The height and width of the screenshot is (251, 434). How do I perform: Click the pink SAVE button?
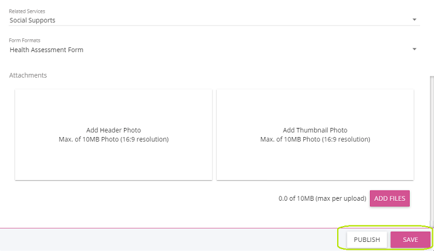coord(410,239)
